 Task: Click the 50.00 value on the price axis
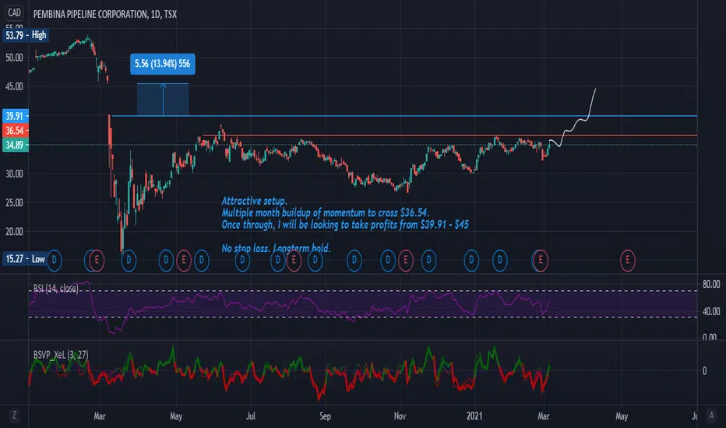tap(14, 58)
